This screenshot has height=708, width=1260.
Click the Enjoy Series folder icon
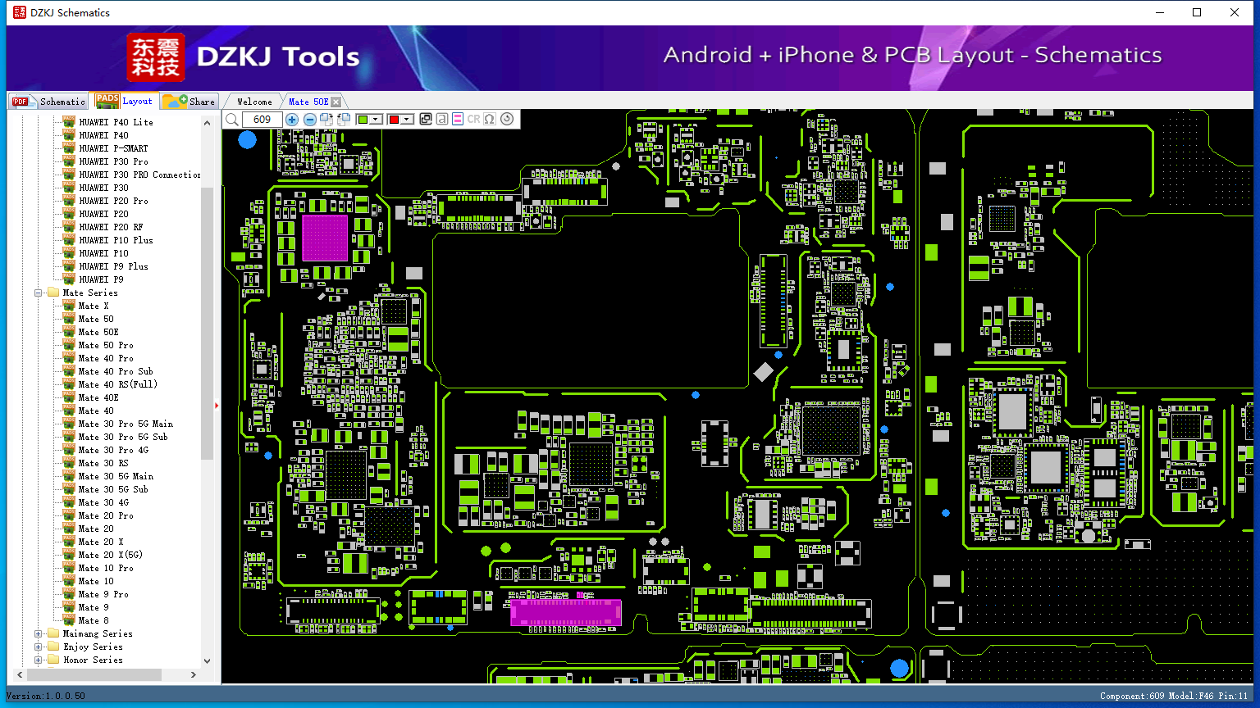click(x=53, y=647)
